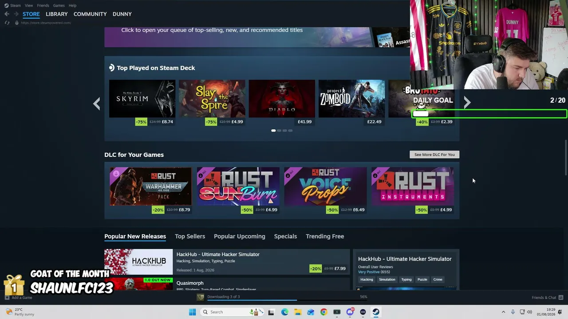Click the See More DLC For You button
Screen dimensions: 568x319
click(x=434, y=155)
